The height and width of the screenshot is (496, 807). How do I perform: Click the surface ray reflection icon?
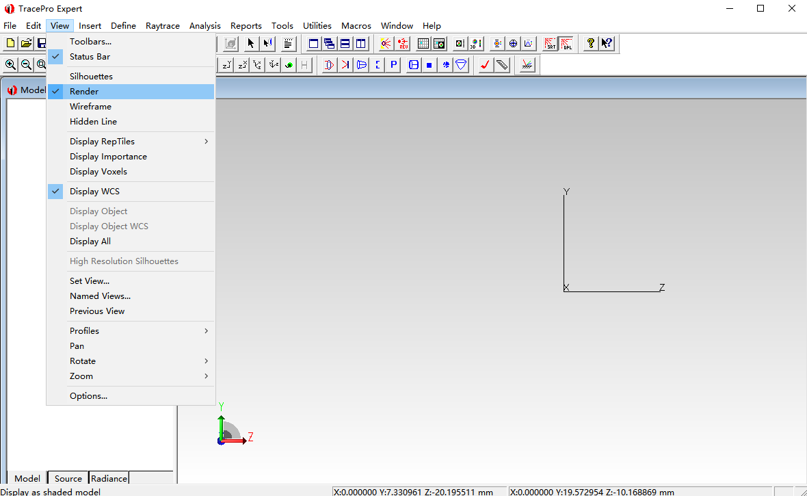(x=527, y=65)
